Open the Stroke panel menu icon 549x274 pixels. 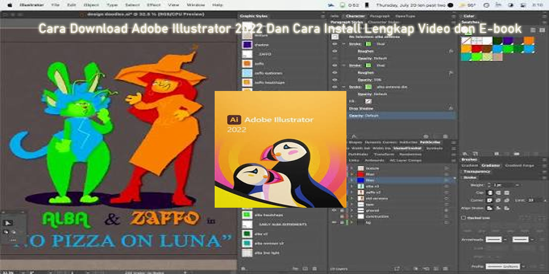tap(545, 178)
